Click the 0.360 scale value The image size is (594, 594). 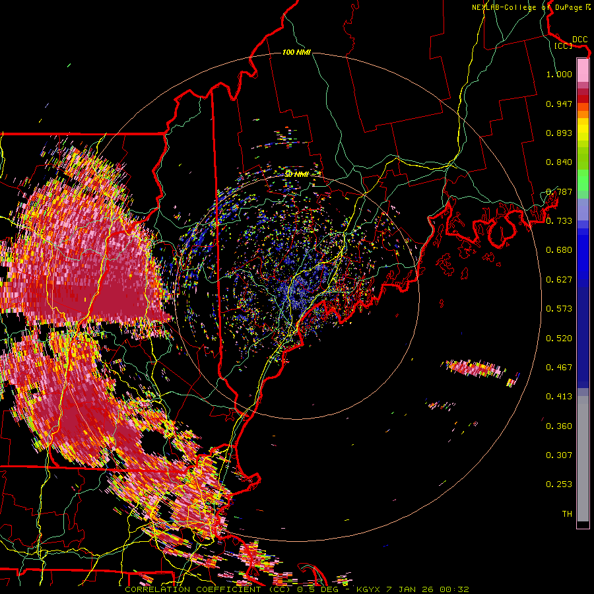(x=559, y=426)
